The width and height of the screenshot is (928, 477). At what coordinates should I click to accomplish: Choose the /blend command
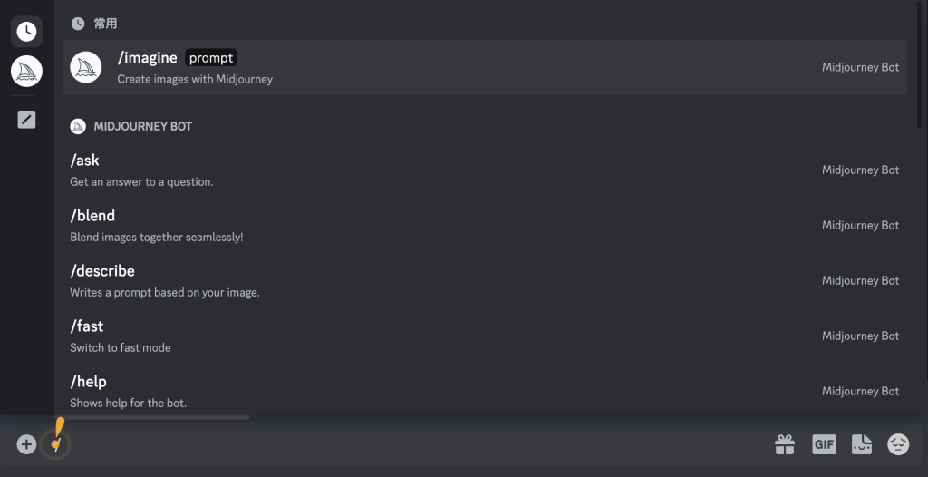click(x=484, y=225)
